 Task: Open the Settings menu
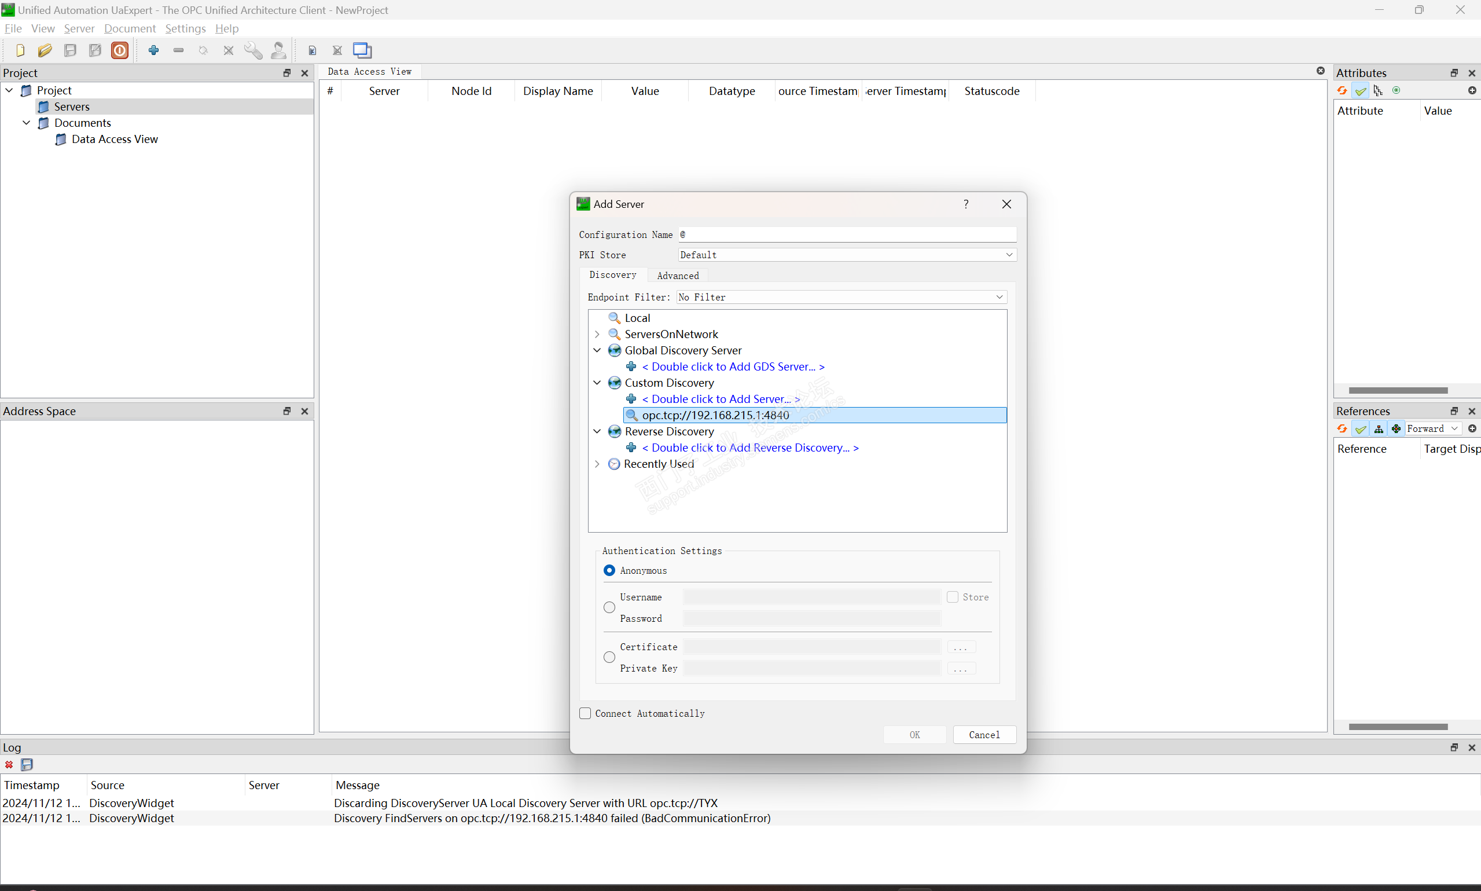point(185,28)
